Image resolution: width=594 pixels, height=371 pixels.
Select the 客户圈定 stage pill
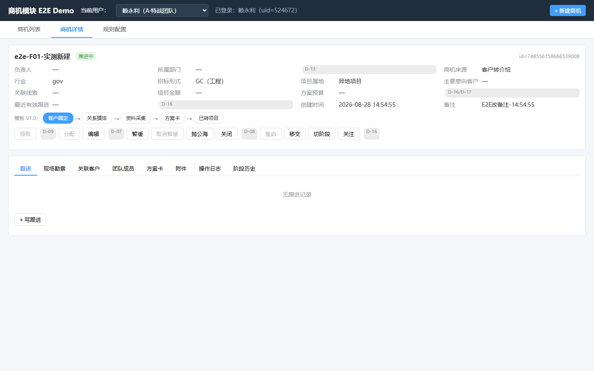point(58,118)
